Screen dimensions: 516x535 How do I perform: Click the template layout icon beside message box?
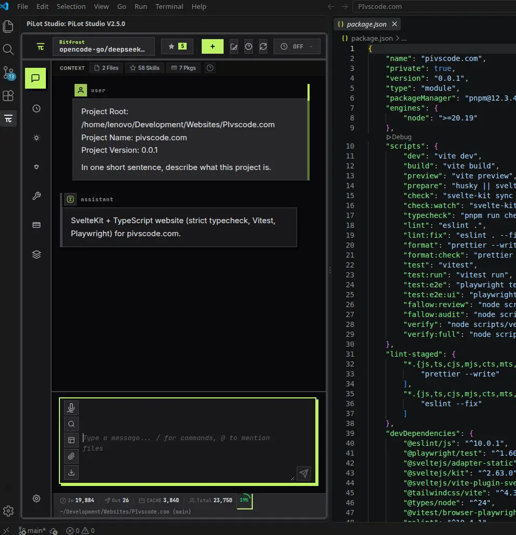click(x=71, y=440)
